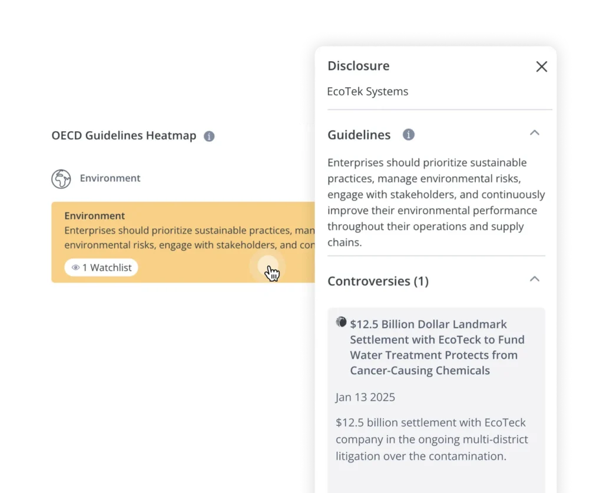This screenshot has height=493, width=603.
Task: Click the Guidelines heading text
Action: (x=359, y=135)
